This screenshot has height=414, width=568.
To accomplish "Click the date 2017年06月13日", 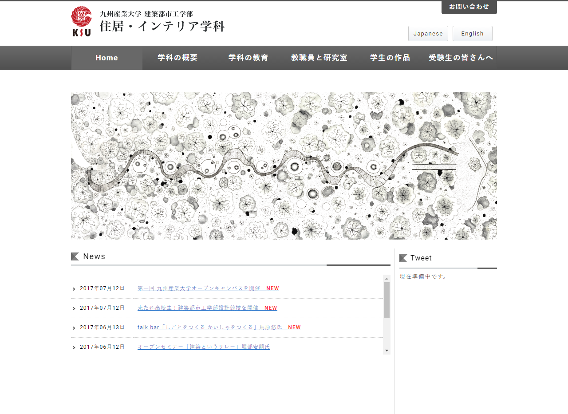I will click(103, 327).
